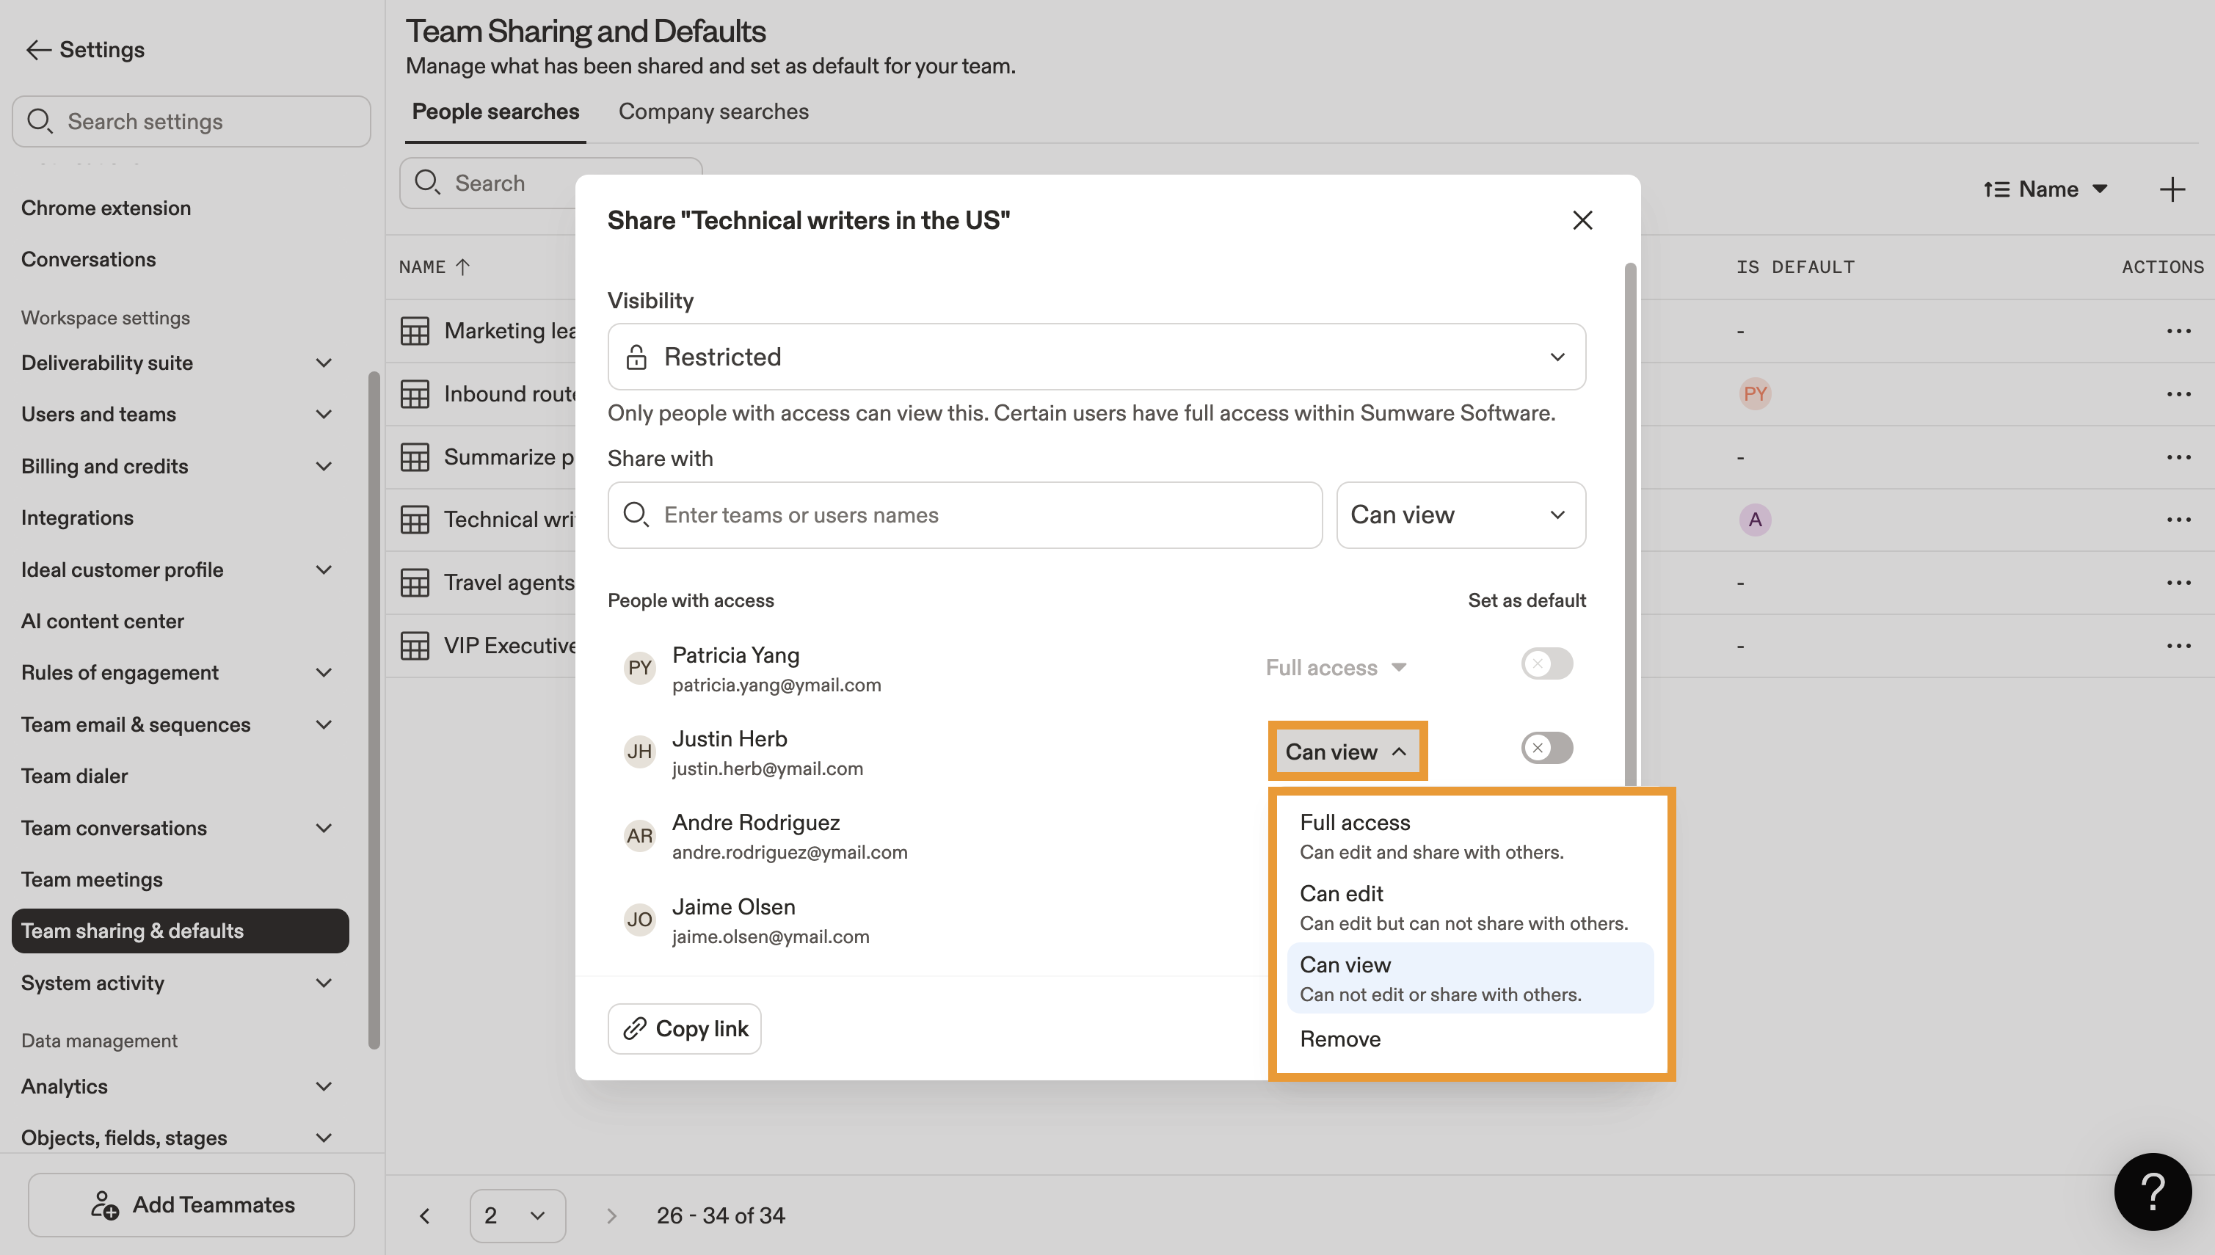2215x1255 pixels.
Task: Switch to Company searches tab
Action: pos(713,112)
